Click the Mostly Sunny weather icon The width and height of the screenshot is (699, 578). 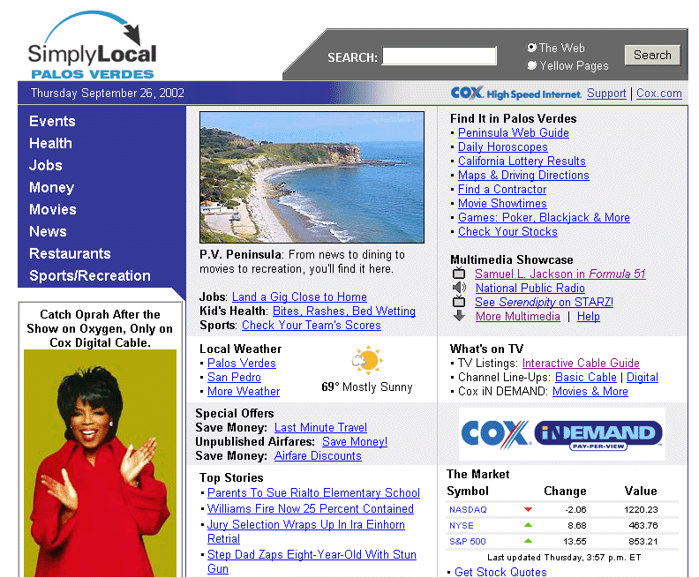[366, 361]
